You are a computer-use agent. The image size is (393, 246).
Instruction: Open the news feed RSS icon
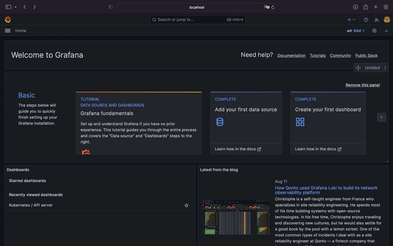tap(376, 20)
